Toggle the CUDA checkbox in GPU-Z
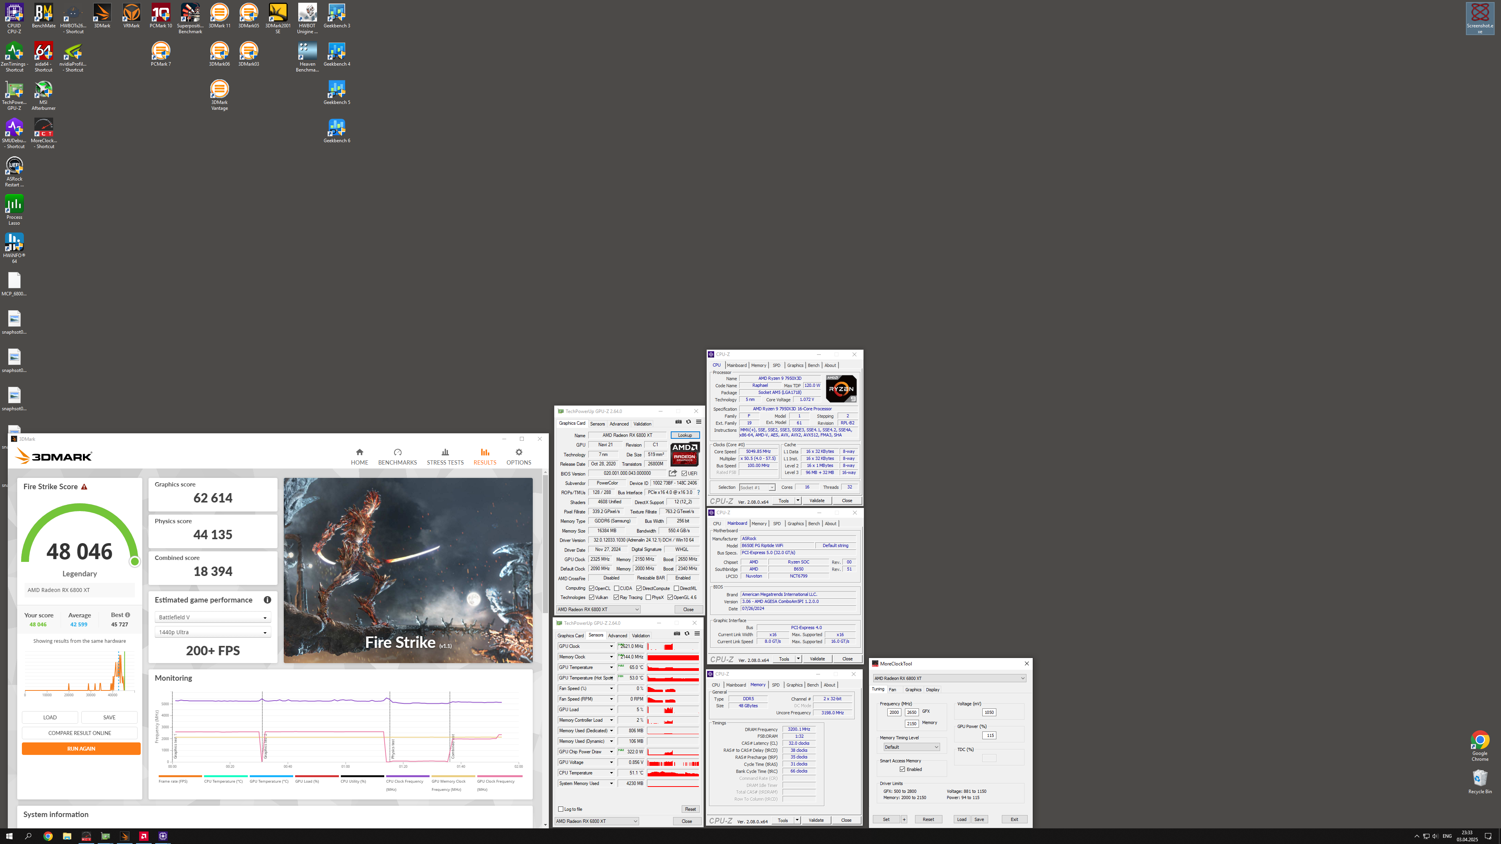This screenshot has height=844, width=1501. click(x=616, y=588)
